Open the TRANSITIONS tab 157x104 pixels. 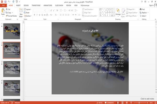[x=36, y=5]
